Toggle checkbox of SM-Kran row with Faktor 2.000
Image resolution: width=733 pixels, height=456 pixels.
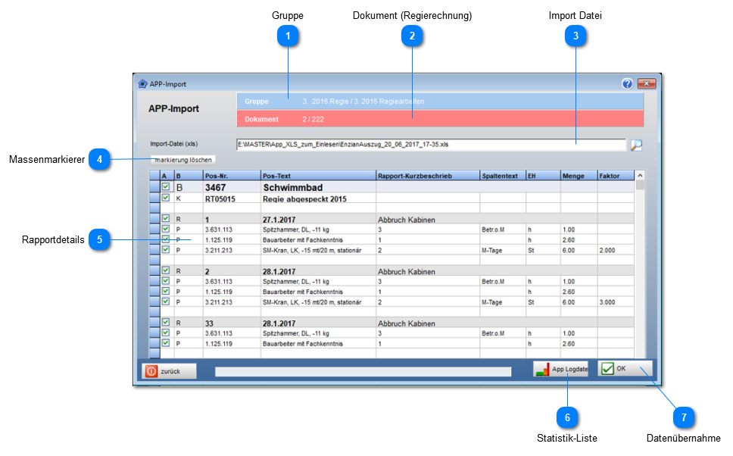pyautogui.click(x=166, y=250)
